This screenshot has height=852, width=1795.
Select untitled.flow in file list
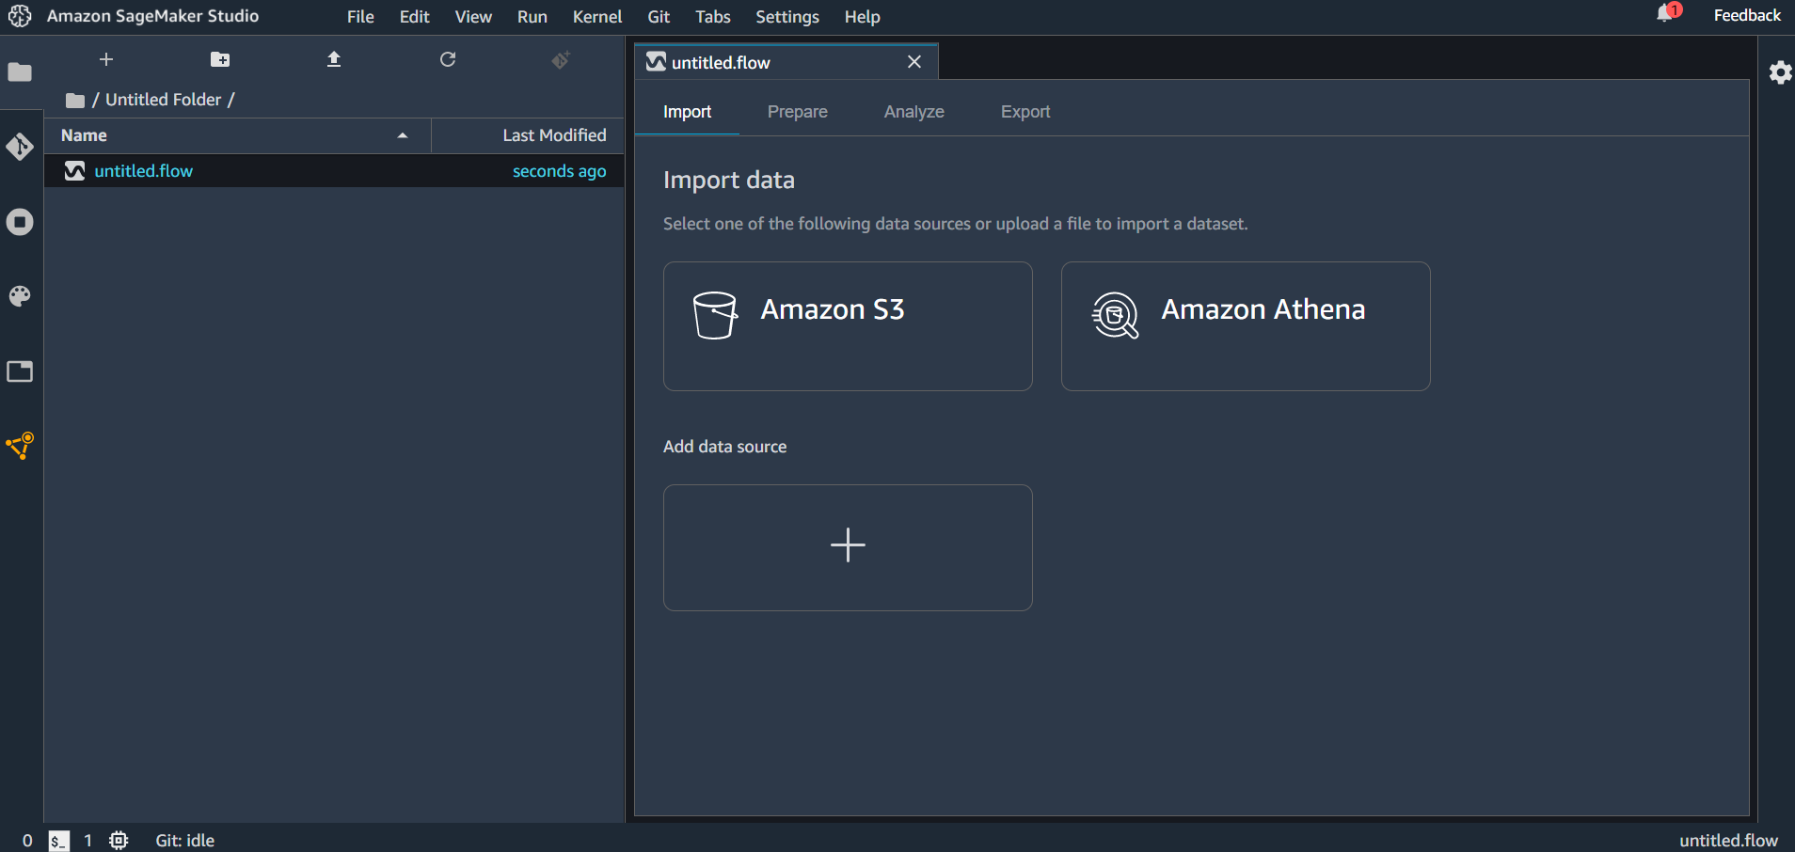click(x=334, y=171)
